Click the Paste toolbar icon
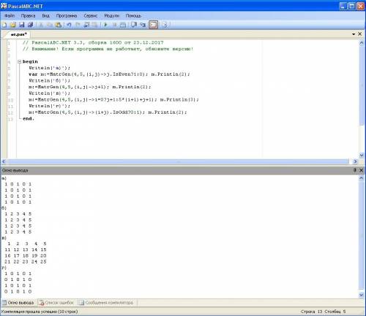 coord(58,25)
